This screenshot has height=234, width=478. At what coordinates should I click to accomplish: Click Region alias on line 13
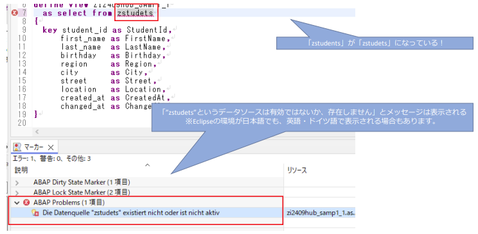pyautogui.click(x=138, y=64)
